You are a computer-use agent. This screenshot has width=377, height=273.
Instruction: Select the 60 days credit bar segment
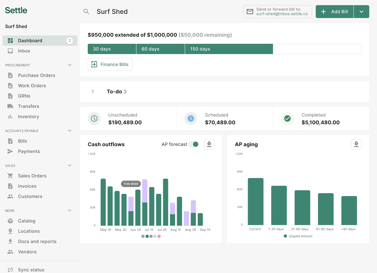click(160, 49)
